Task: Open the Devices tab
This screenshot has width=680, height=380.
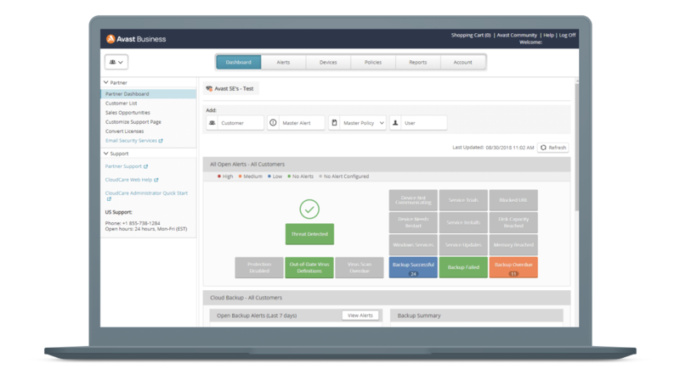Action: click(328, 62)
